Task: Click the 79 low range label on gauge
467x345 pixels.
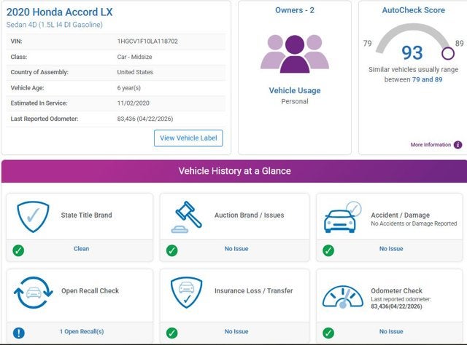Action: click(367, 44)
